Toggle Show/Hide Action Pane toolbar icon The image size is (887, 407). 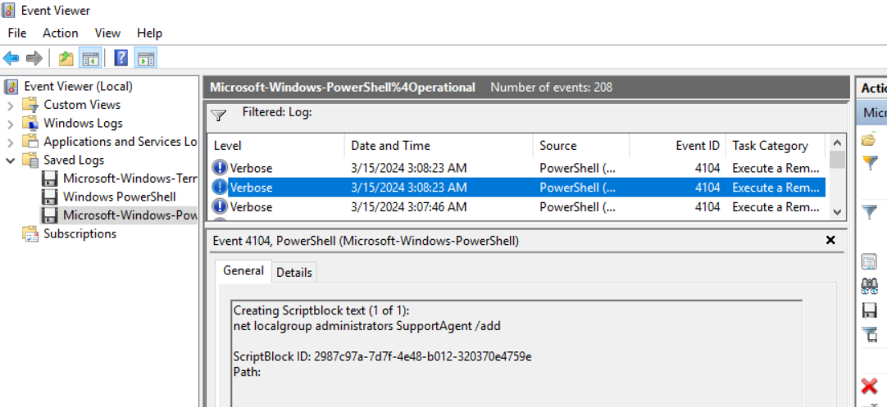(x=146, y=58)
